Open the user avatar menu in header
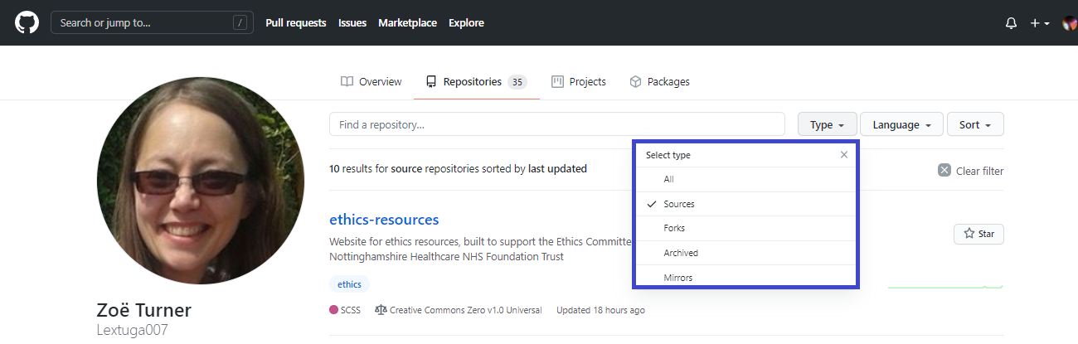This screenshot has height=344, width=1078. [1070, 23]
